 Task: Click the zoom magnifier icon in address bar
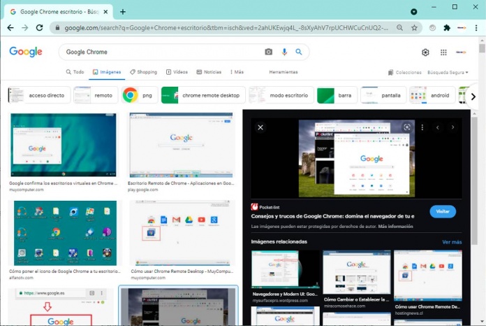(400, 28)
